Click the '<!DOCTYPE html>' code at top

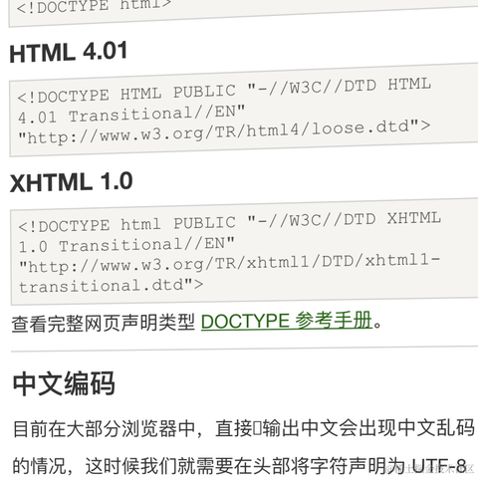[x=94, y=6]
